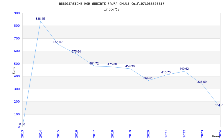Click the 500 y-axis tick label

(x=17, y=64)
